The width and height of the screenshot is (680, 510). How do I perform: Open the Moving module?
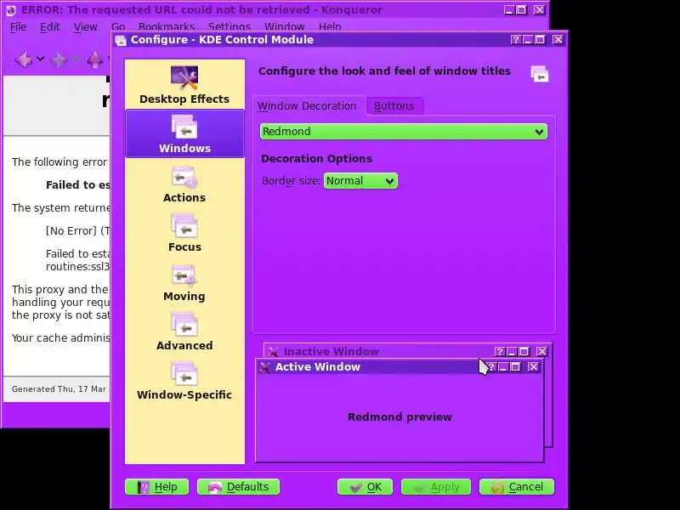point(184,283)
